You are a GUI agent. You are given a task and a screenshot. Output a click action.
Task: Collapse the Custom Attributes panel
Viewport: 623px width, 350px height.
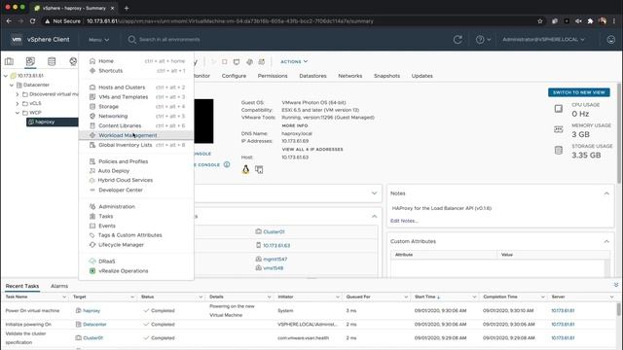pyautogui.click(x=606, y=241)
